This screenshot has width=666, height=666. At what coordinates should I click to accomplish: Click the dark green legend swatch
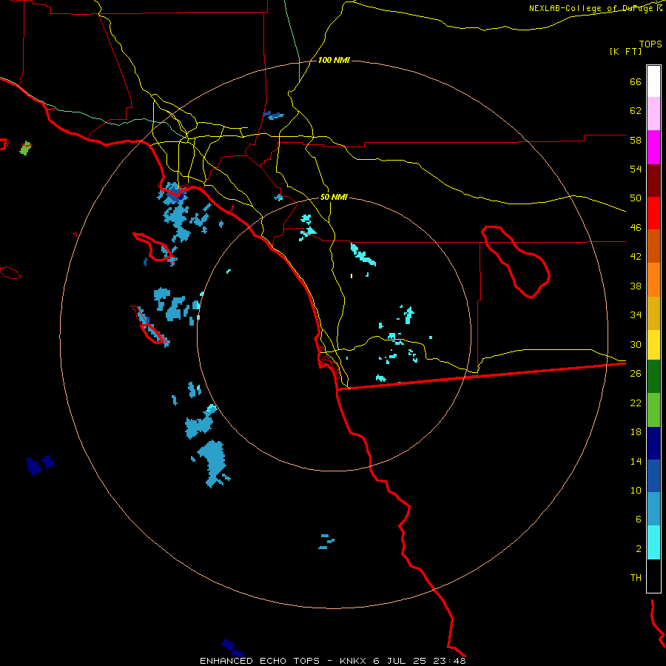coord(653,377)
